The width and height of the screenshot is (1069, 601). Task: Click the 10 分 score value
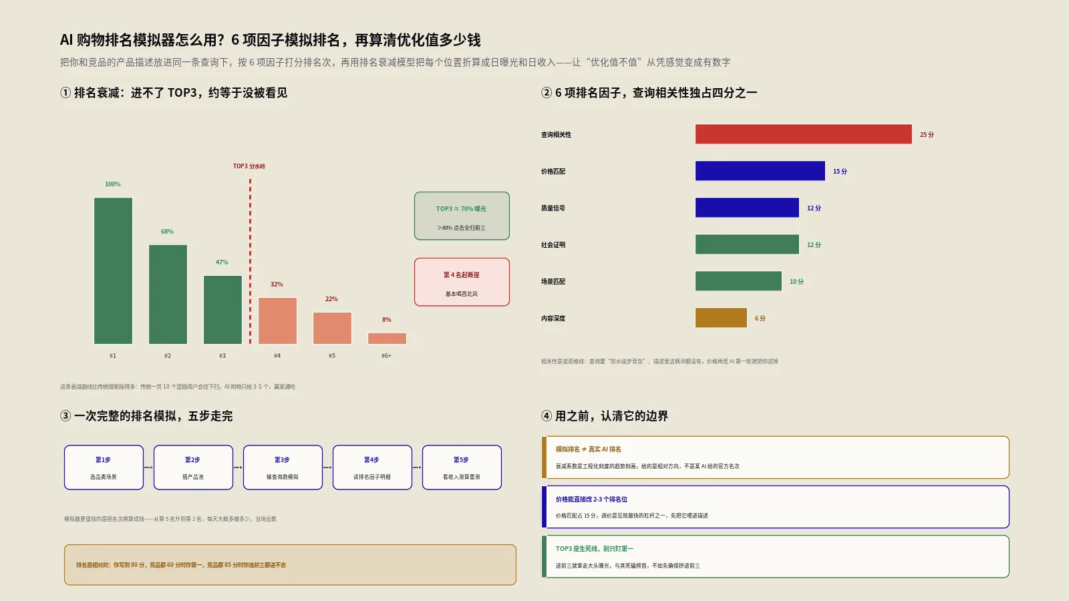796,282
